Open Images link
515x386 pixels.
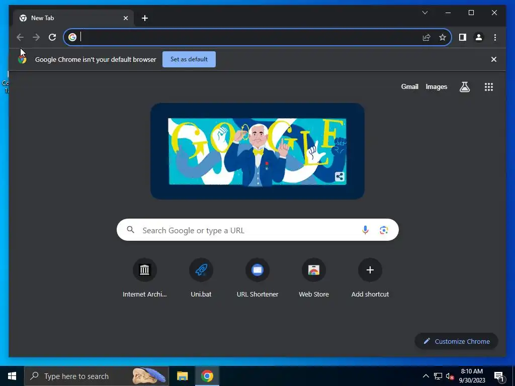coord(436,86)
